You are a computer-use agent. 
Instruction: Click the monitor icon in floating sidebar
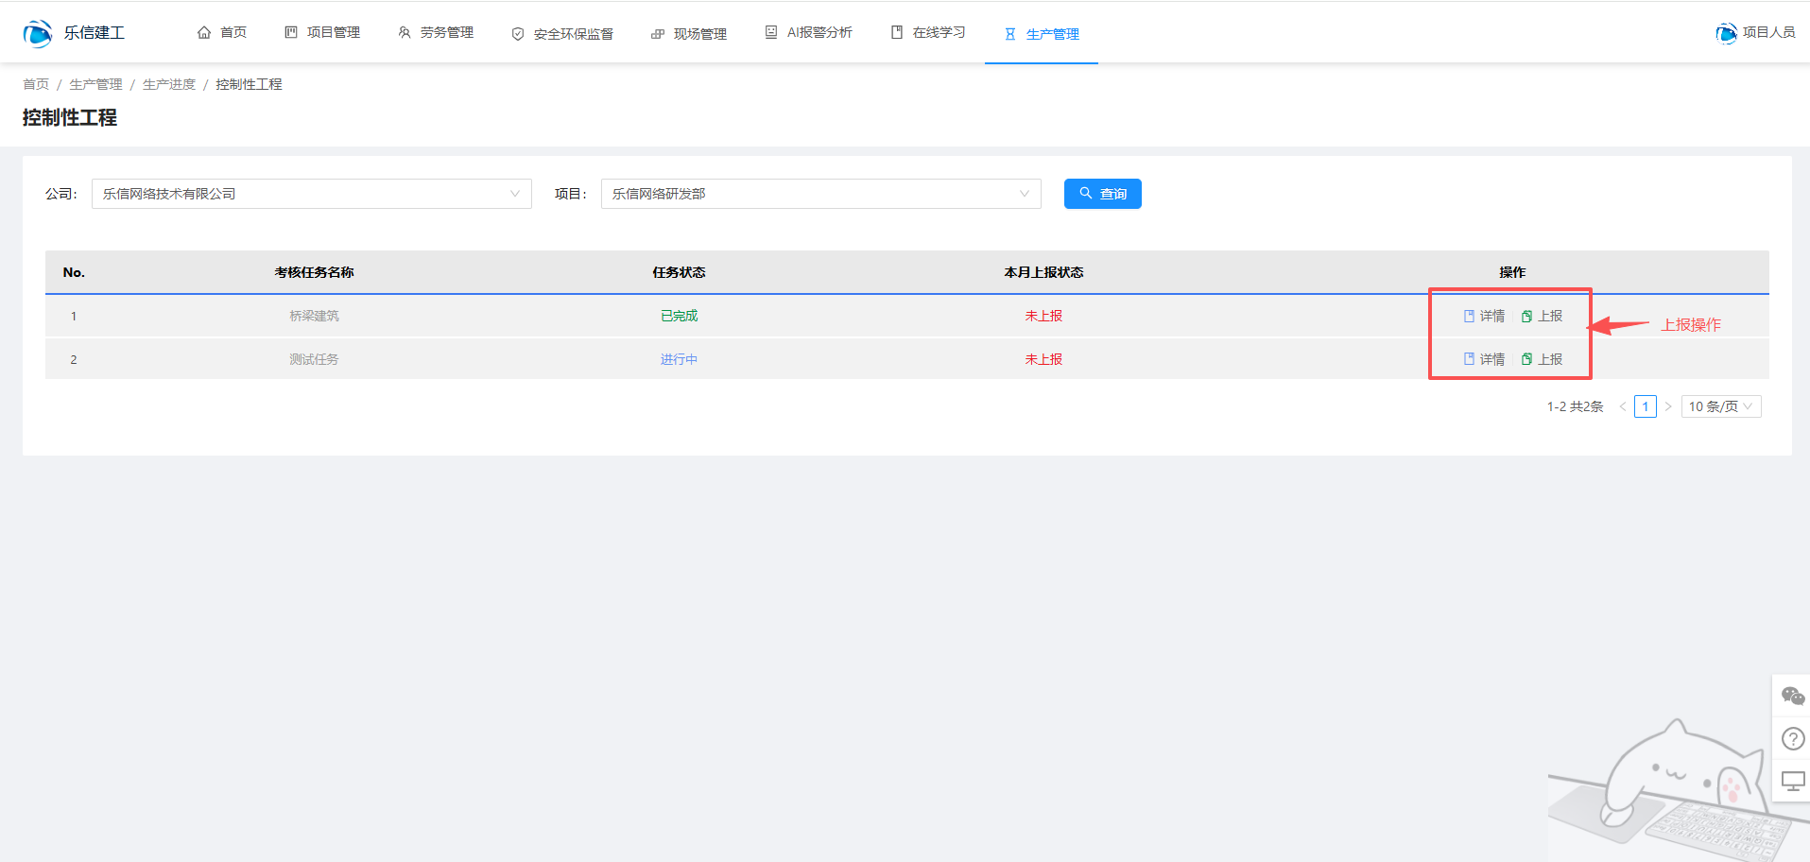point(1792,781)
